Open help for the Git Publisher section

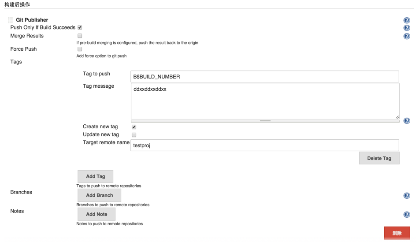pos(406,20)
